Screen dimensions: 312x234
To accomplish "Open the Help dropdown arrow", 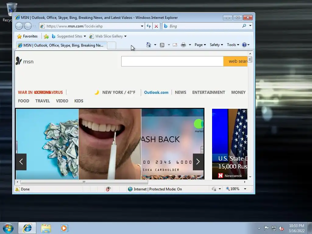I will (248, 45).
